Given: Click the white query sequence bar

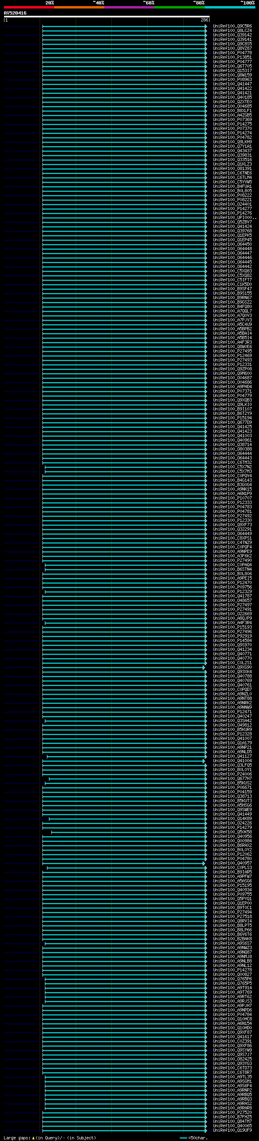Looking at the screenshot, I should (x=107, y=16).
